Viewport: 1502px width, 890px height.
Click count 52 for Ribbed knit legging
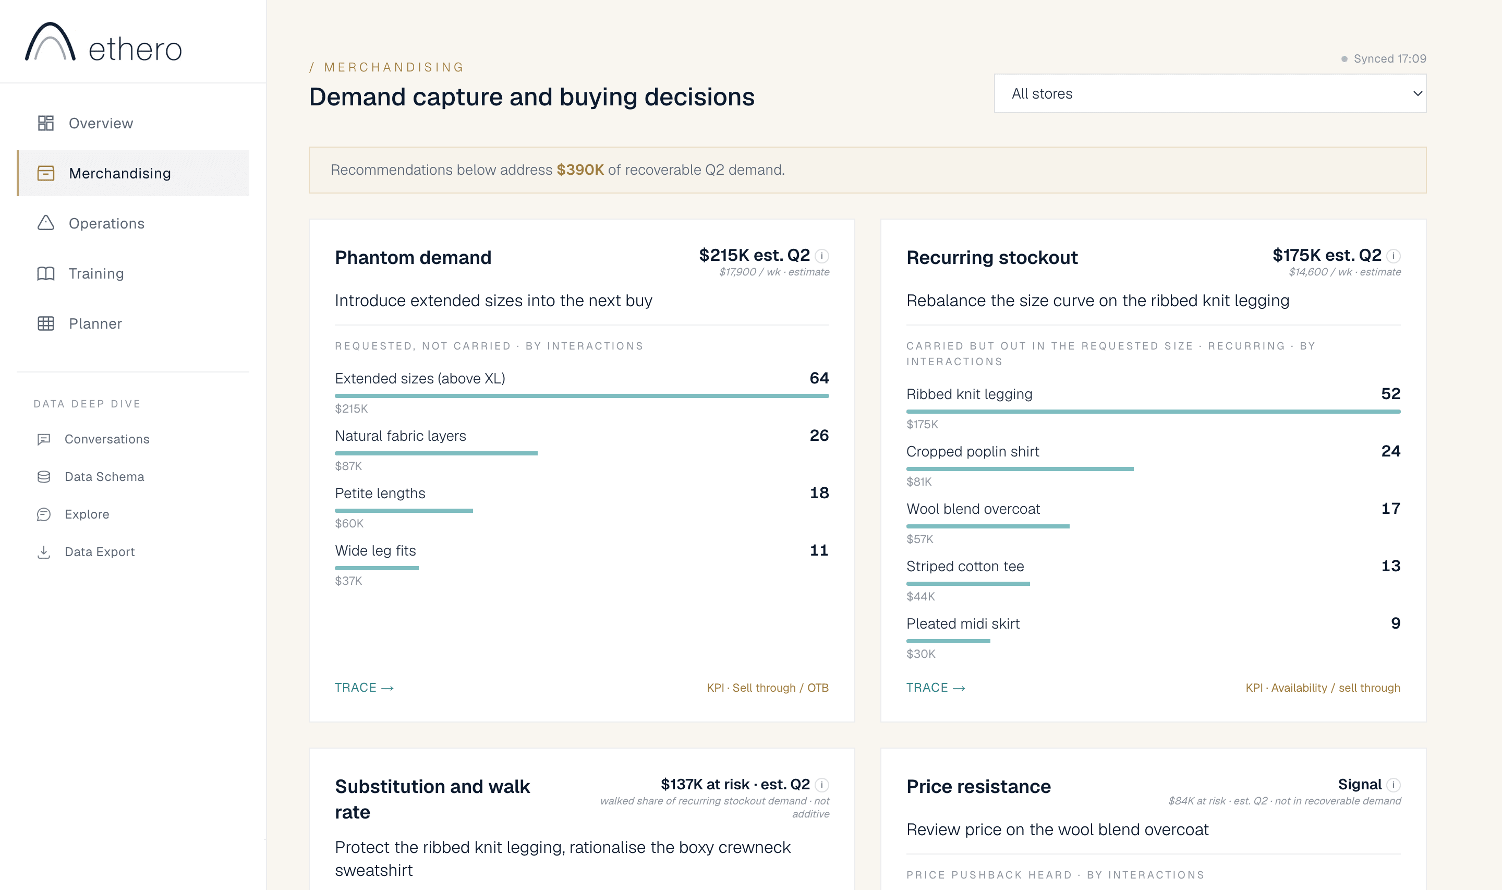(1390, 393)
